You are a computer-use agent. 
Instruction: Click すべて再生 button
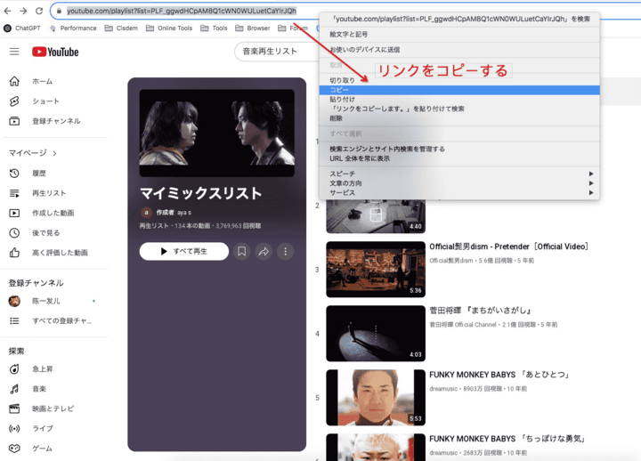[184, 251]
